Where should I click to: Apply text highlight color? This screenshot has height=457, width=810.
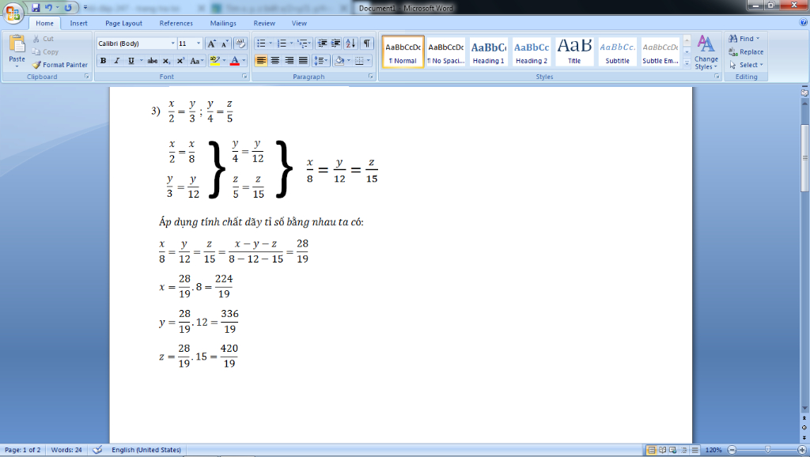215,61
